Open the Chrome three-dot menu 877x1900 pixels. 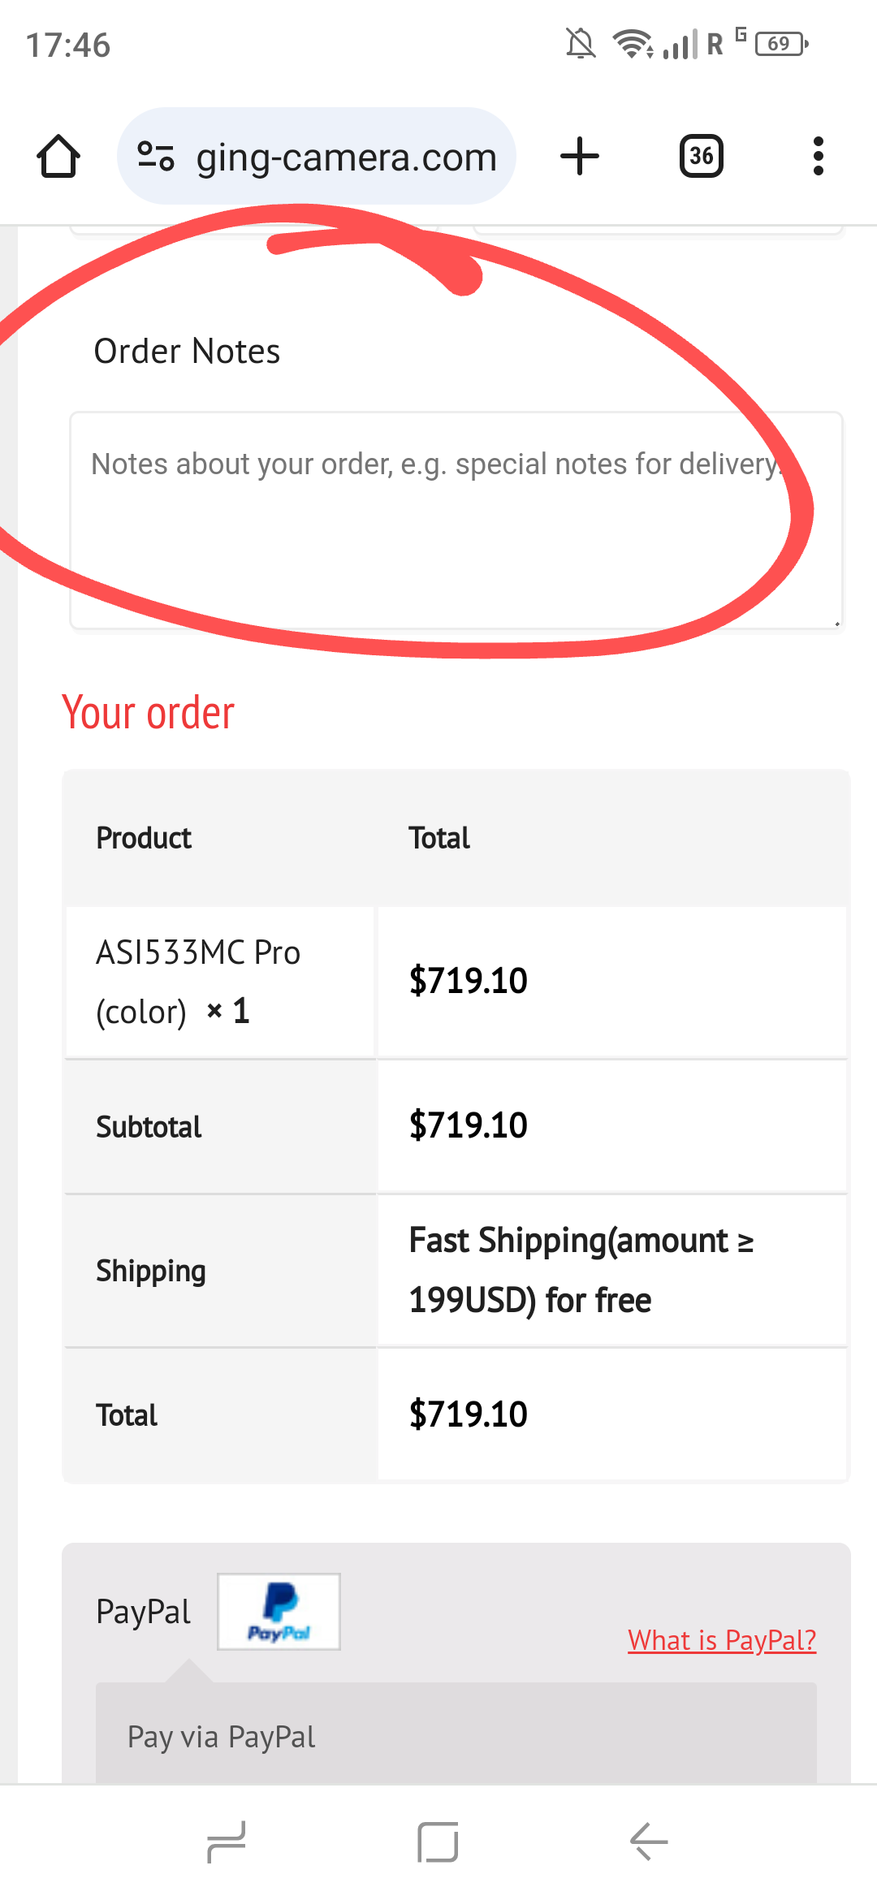tap(818, 156)
